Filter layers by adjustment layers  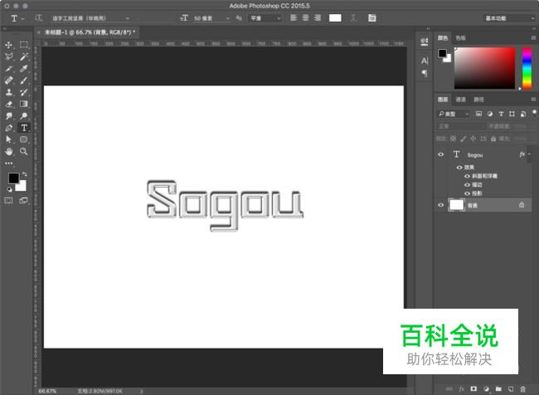tap(490, 114)
